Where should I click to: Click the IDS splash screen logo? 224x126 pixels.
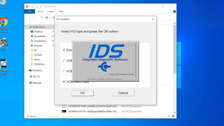tap(107, 51)
